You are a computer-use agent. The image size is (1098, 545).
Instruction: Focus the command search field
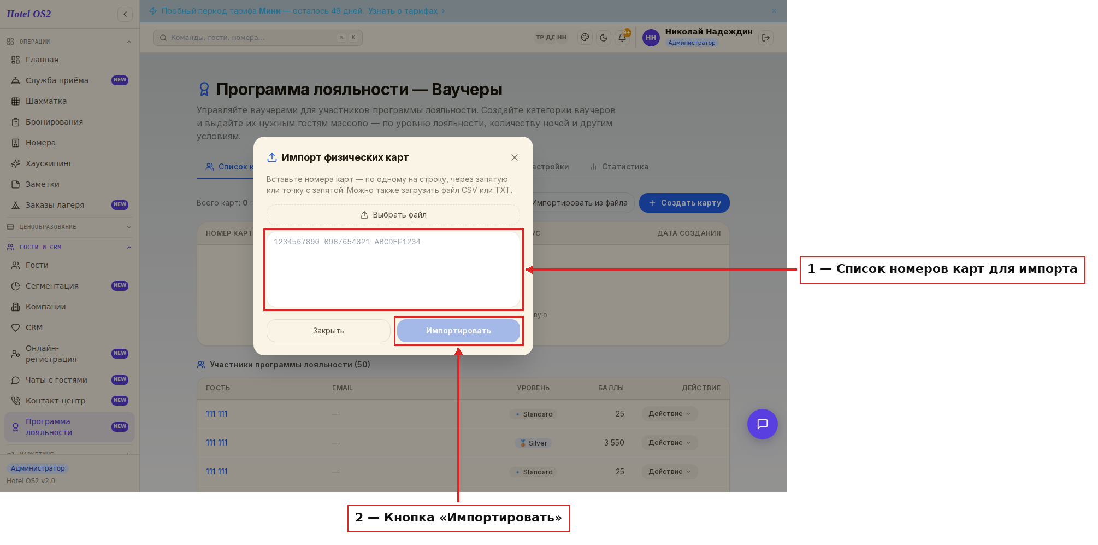click(x=257, y=38)
